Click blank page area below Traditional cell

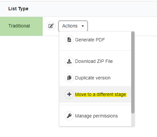[x=29, y=86]
